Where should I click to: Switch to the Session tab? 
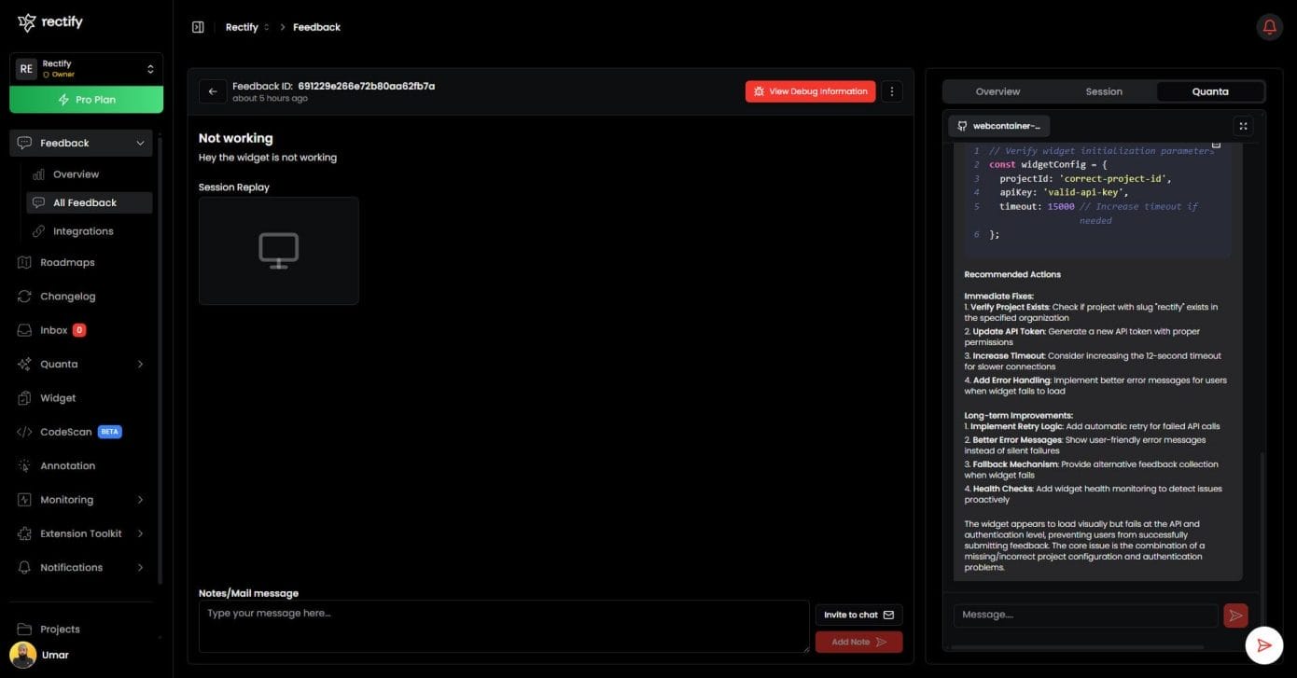click(1104, 91)
